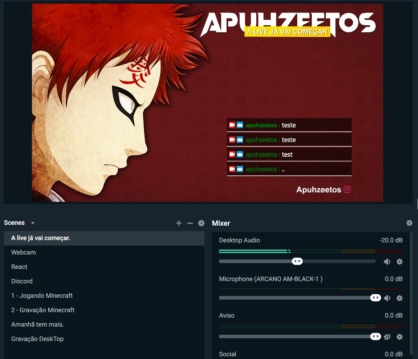Click the Mixer panel scrollbar
The height and width of the screenshot is (359, 418).
[411, 293]
